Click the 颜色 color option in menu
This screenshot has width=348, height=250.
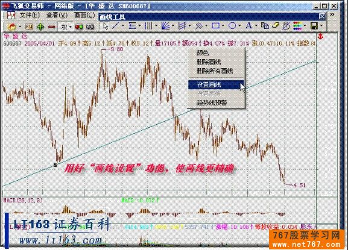click(x=203, y=53)
